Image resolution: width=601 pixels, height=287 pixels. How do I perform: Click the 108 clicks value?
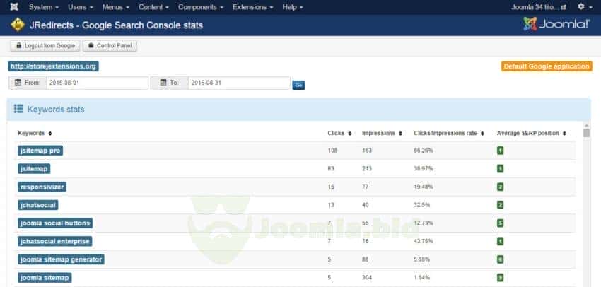tap(332, 151)
